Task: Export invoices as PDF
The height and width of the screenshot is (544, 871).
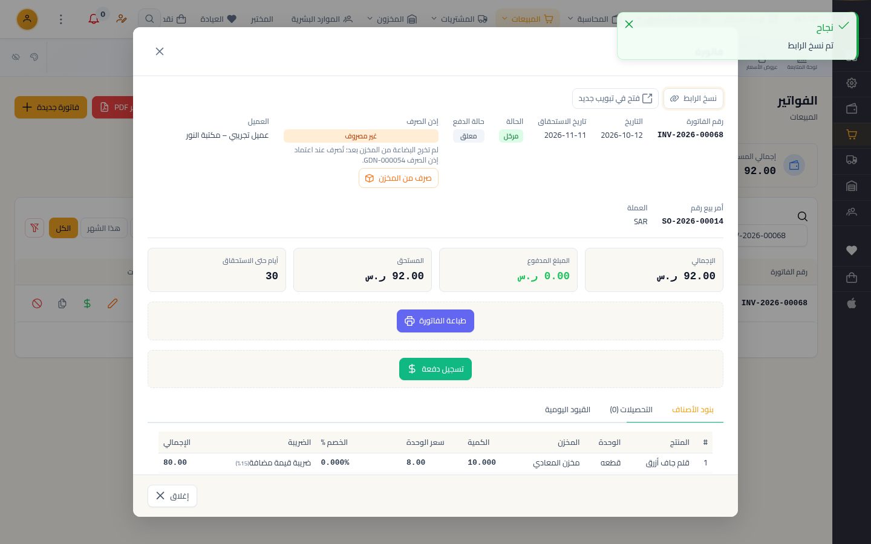Action: pyautogui.click(x=114, y=108)
